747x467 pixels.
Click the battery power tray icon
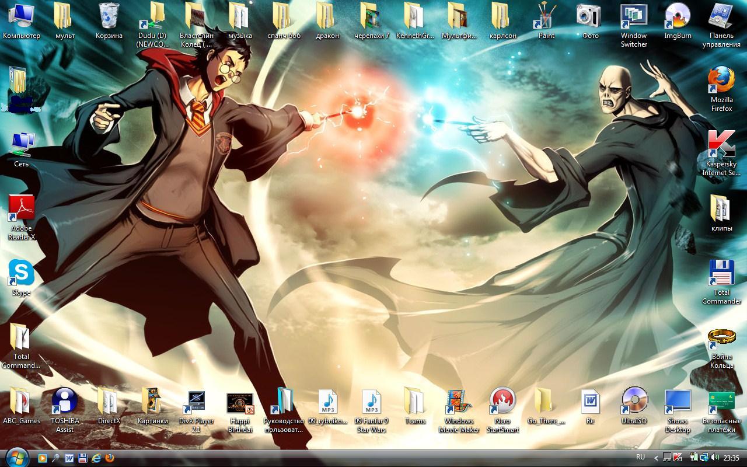coord(694,458)
